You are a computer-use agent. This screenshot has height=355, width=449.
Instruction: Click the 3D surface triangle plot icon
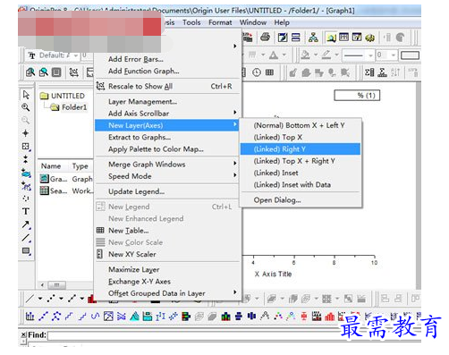[134, 316]
